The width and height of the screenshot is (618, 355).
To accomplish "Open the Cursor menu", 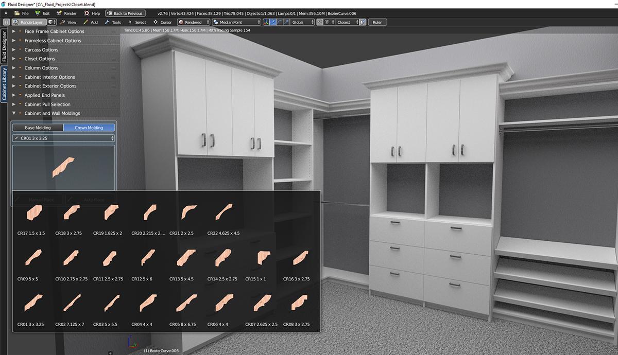I will [x=163, y=22].
